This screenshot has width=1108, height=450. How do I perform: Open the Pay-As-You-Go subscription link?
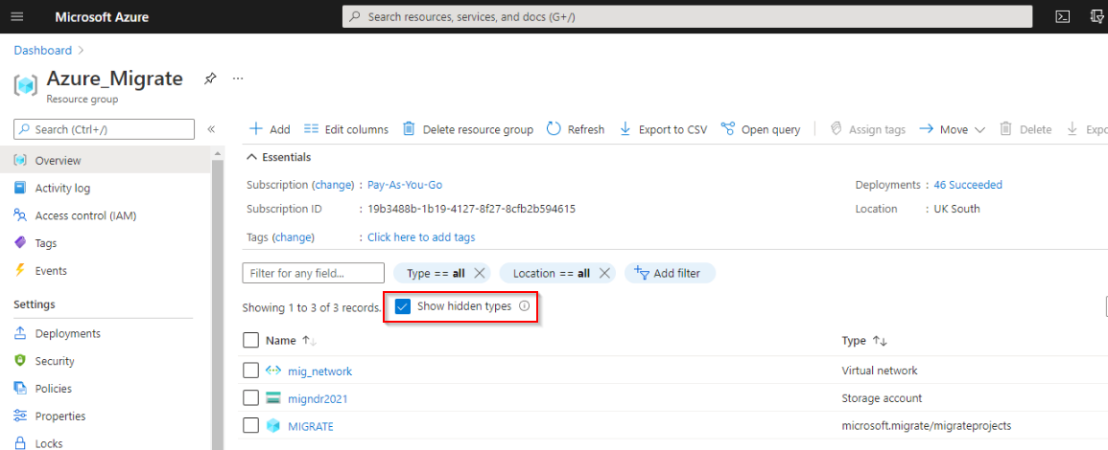[405, 185]
